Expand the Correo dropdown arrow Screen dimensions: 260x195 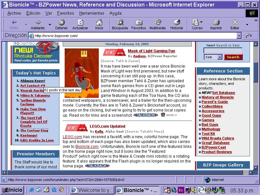click(201, 22)
